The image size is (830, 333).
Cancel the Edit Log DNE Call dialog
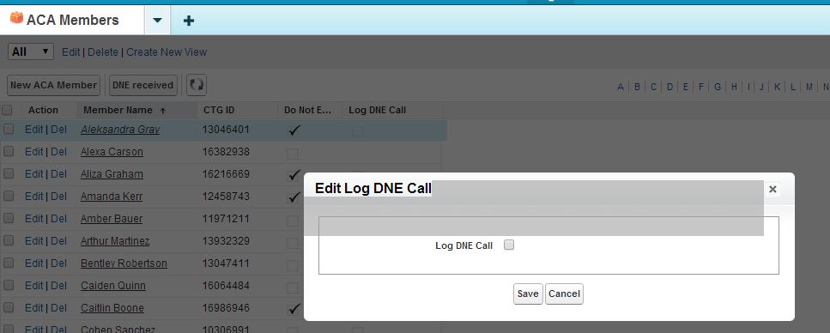click(x=564, y=294)
